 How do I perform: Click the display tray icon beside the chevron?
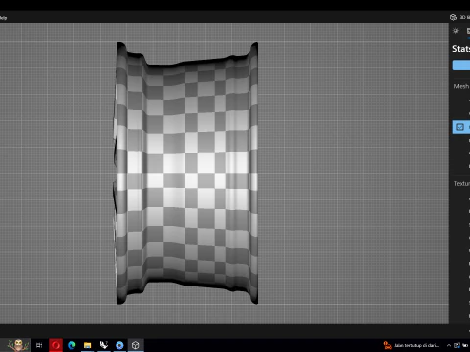pos(457,345)
